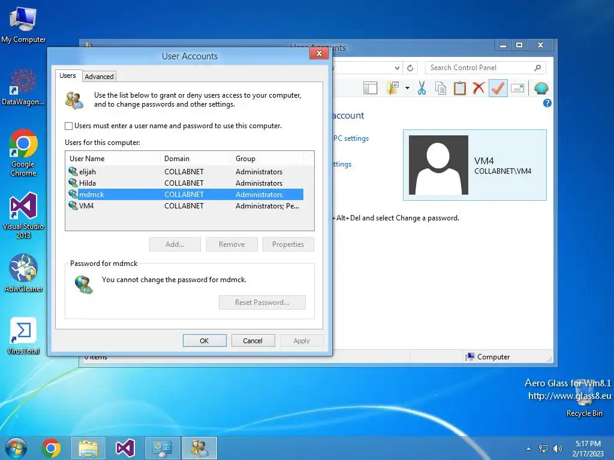
Task: Click the folder options toolbar icon
Action: coord(393,88)
